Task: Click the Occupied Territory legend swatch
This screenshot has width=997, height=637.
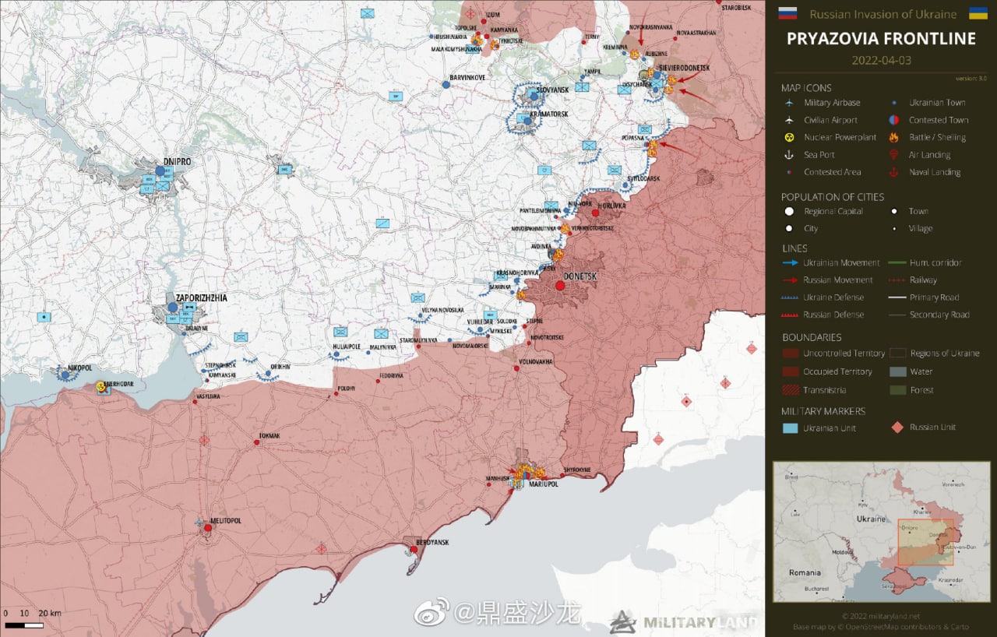Action: coord(790,371)
